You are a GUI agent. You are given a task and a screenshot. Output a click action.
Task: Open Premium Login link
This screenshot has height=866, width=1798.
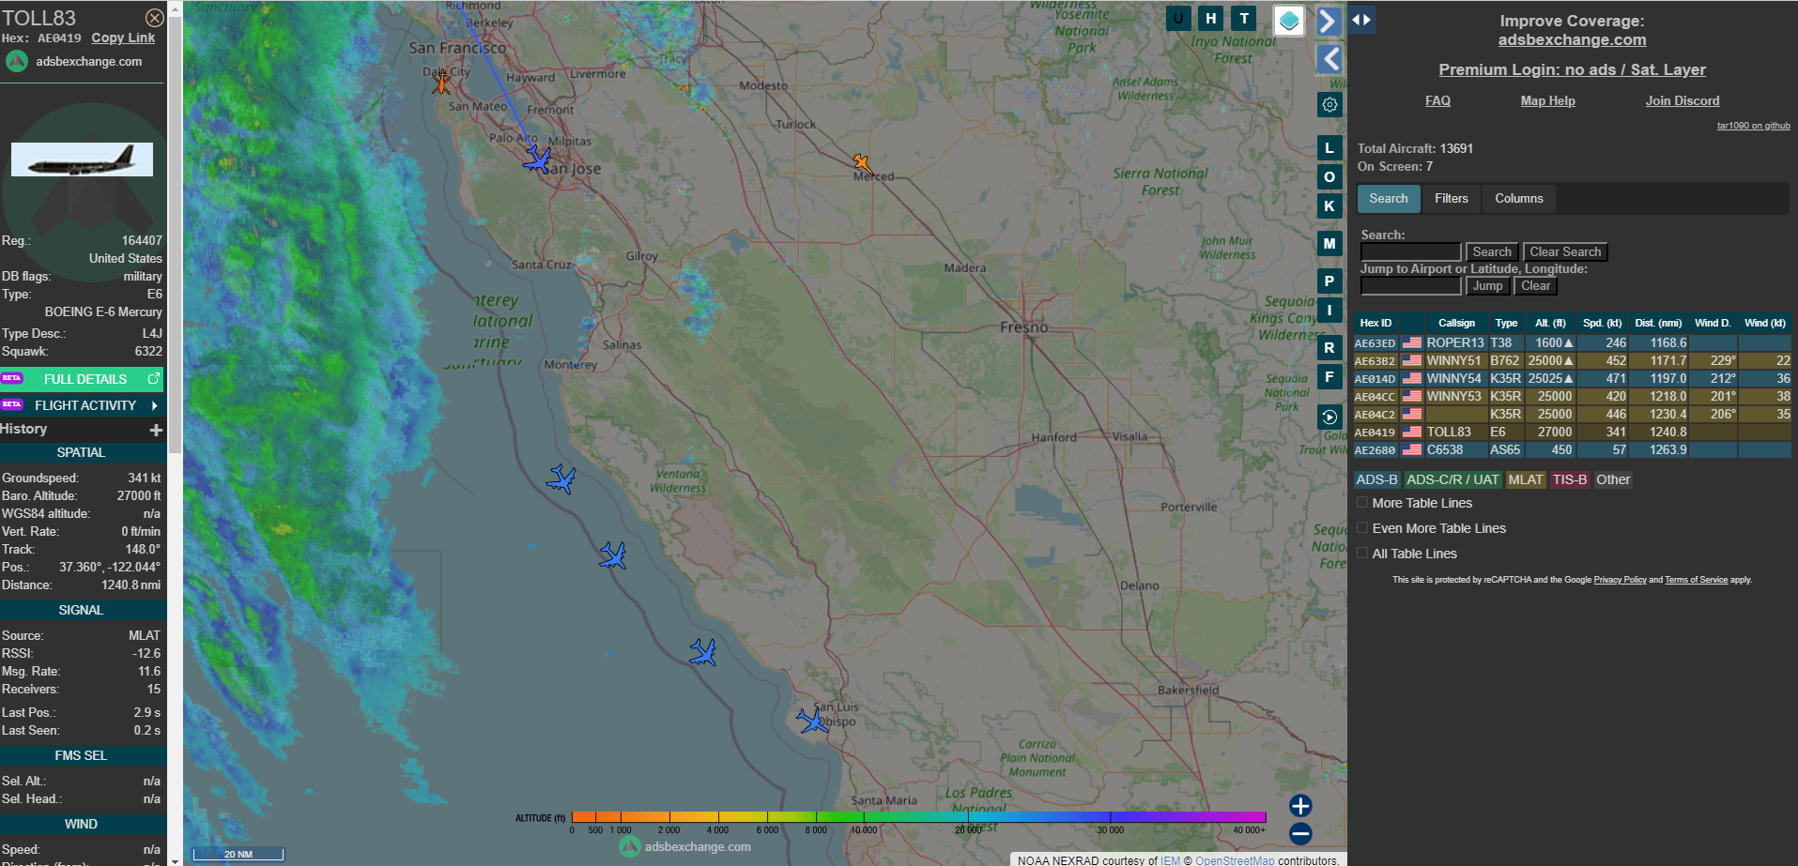click(x=1572, y=70)
